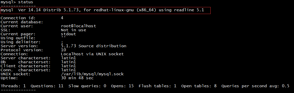Click the red-boxed mysql version line
The image size is (294, 93).
105,10
